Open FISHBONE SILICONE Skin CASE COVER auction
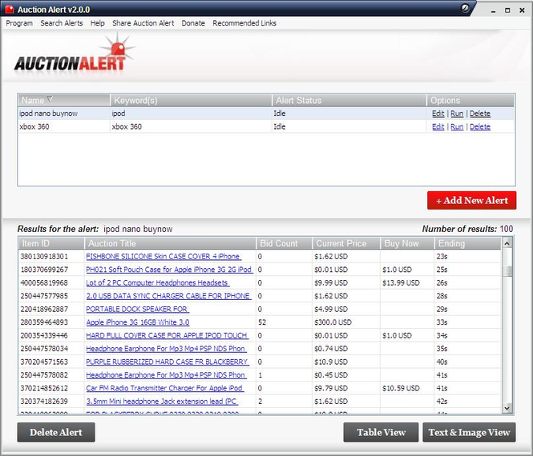533x456 pixels. tap(164, 257)
